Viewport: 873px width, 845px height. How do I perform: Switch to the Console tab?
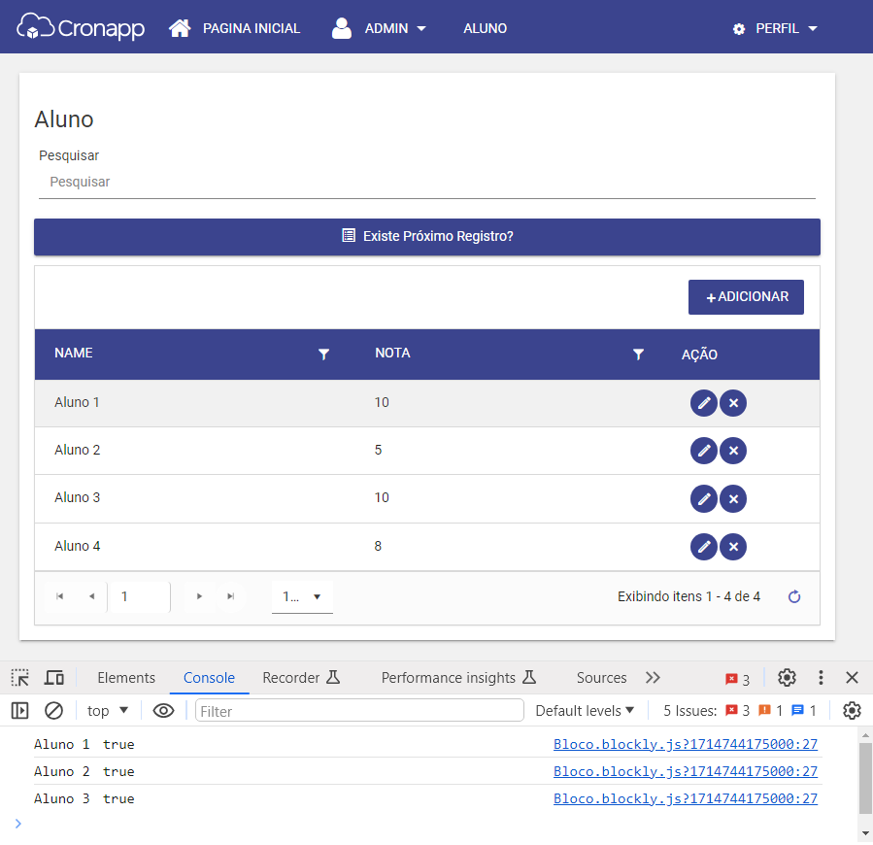(x=210, y=678)
